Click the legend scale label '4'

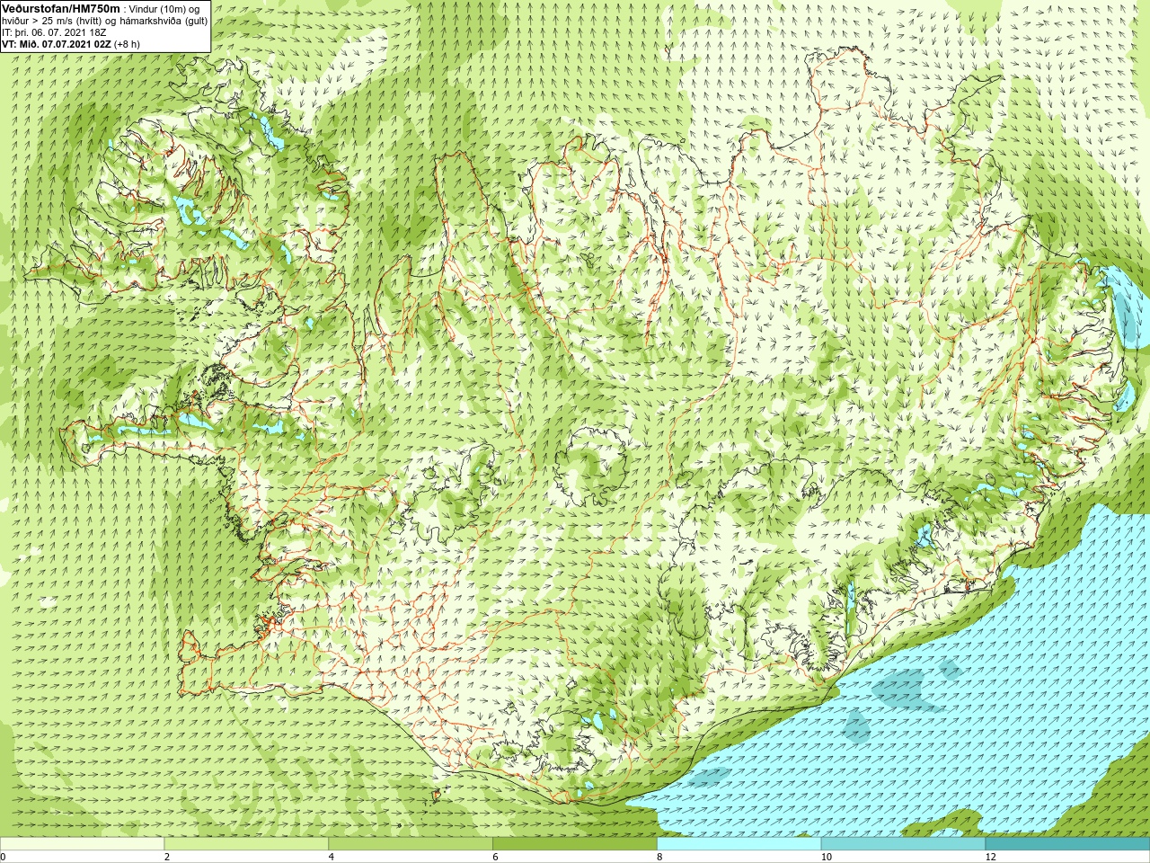tap(332, 857)
